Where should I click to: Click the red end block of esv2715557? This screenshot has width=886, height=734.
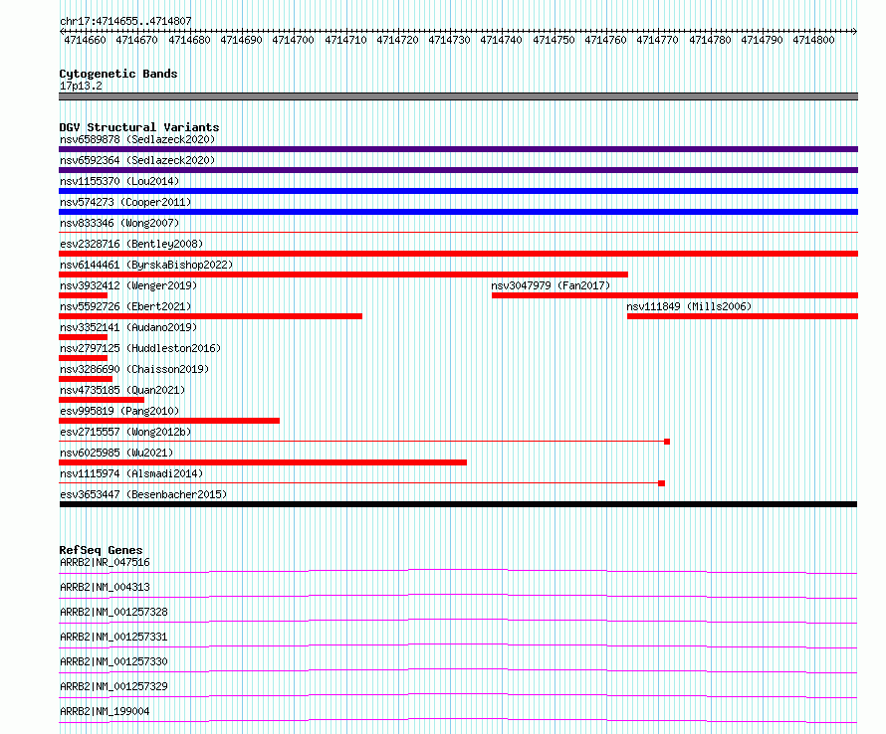[667, 442]
